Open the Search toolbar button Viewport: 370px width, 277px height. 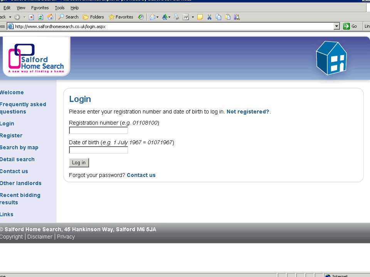coord(69,17)
